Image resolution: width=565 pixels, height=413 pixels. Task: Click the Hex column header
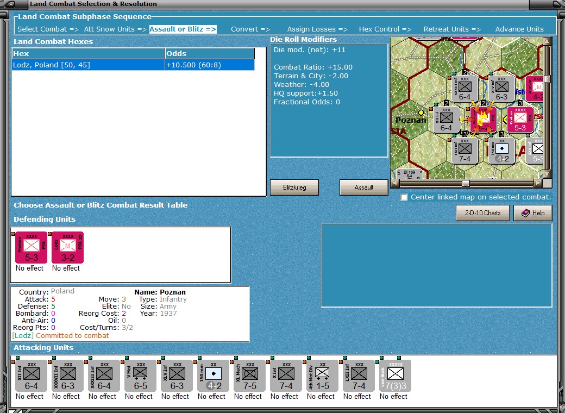[x=88, y=53]
